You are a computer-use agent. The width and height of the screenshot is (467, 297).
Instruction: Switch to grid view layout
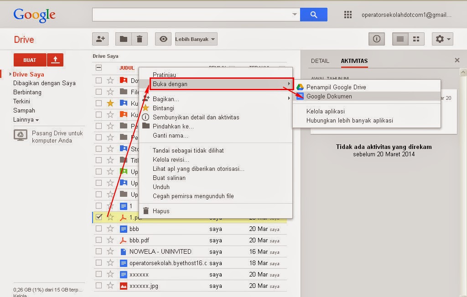(416, 39)
